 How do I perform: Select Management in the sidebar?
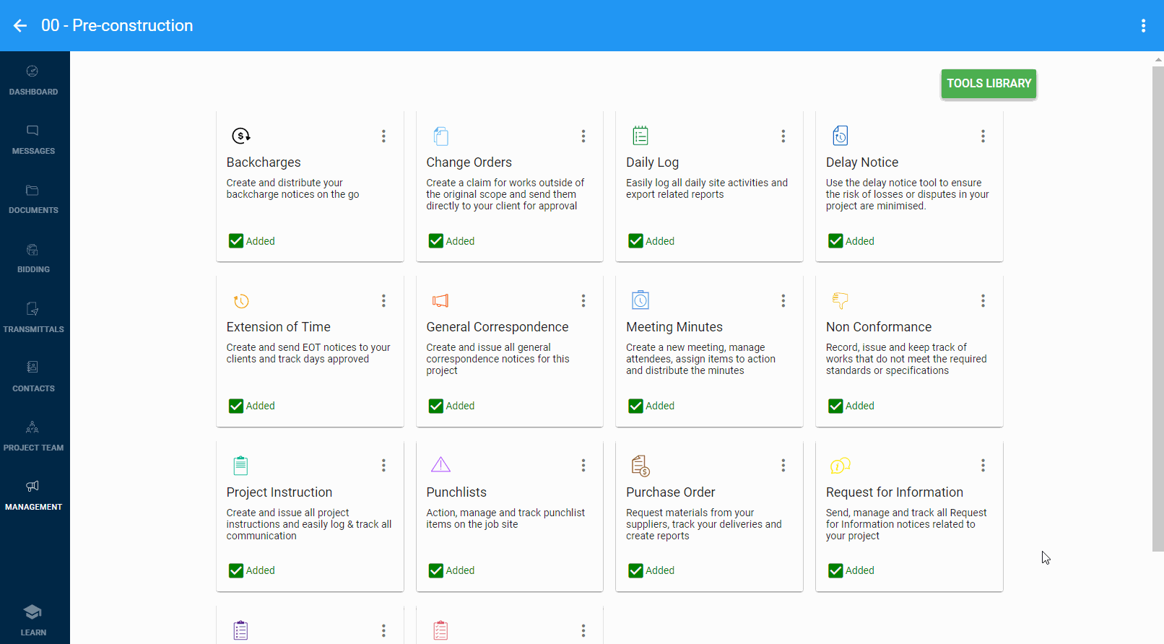click(33, 495)
